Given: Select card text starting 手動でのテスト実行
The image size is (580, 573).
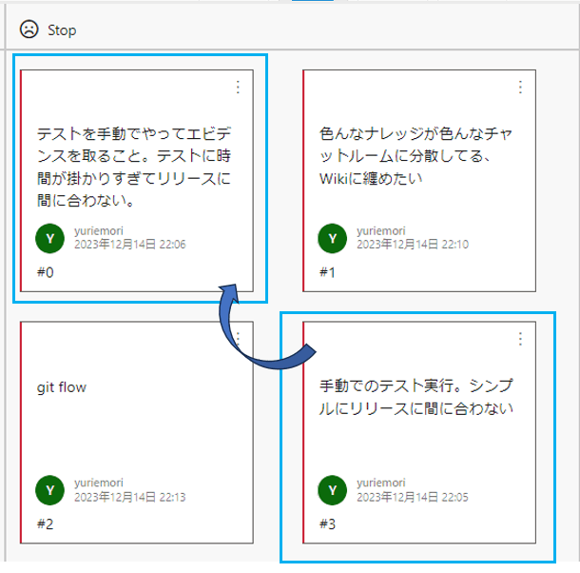Looking at the screenshot, I should click(416, 397).
